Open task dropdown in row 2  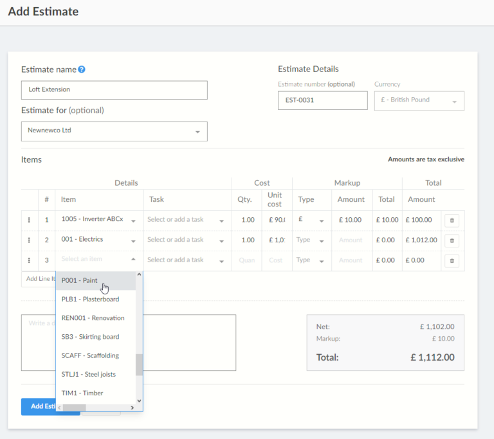(x=187, y=240)
